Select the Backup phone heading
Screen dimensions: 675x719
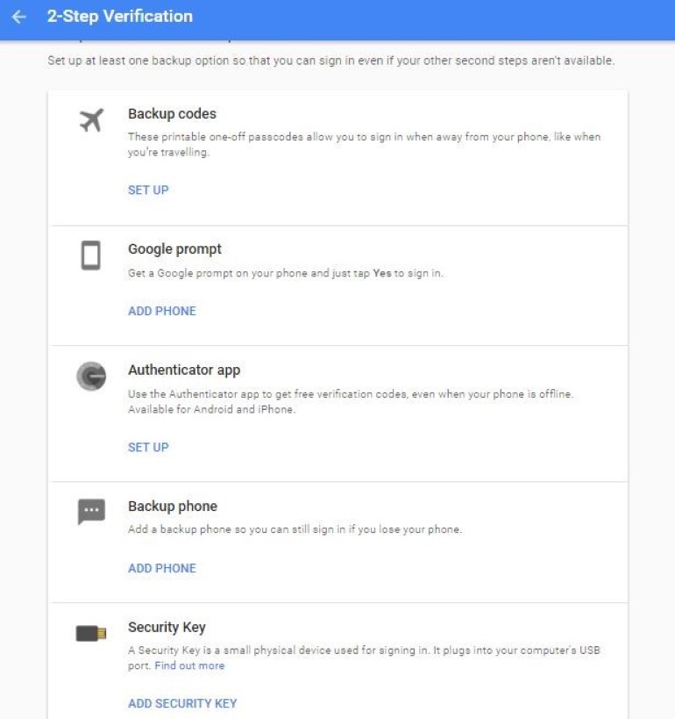pyautogui.click(x=173, y=507)
